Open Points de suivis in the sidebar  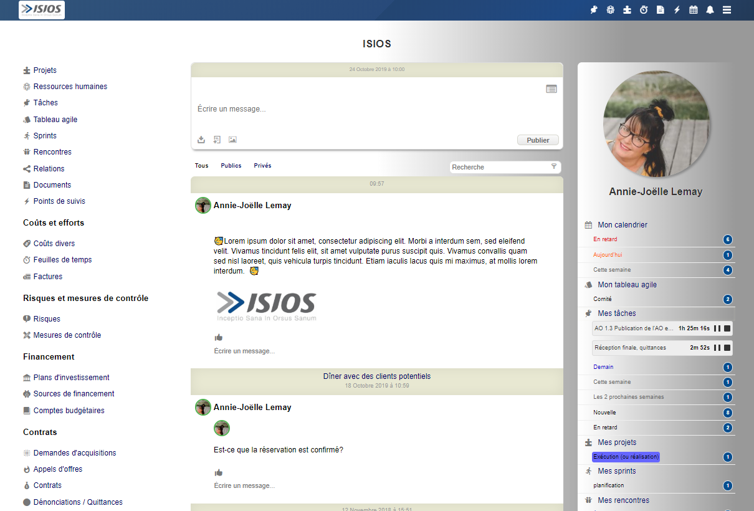pos(59,201)
